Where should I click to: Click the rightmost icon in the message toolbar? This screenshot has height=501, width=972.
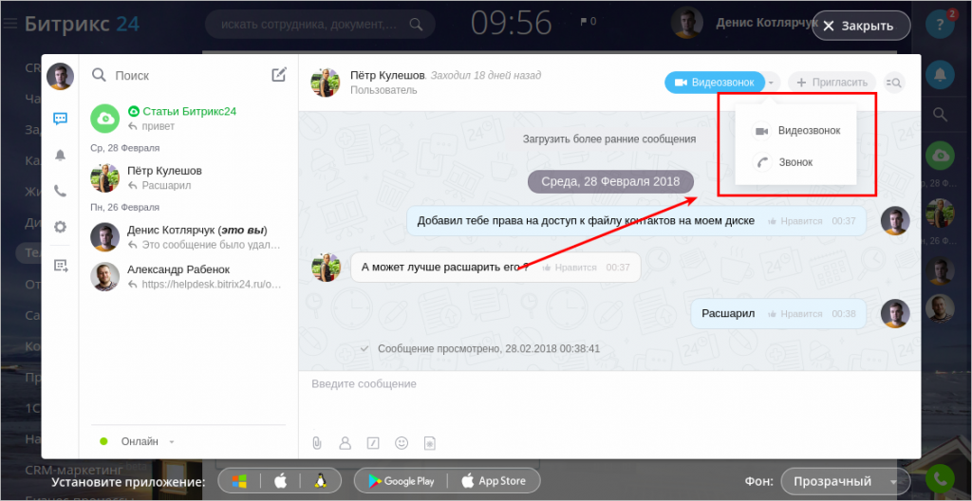[x=430, y=443]
